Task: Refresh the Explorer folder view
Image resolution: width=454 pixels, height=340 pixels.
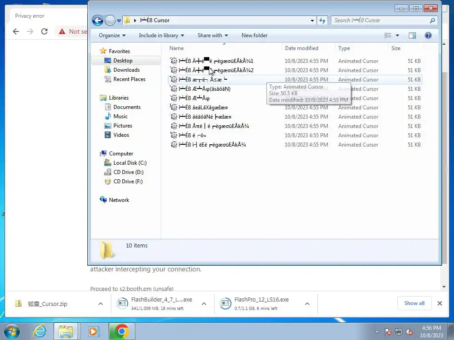Action: click(322, 20)
